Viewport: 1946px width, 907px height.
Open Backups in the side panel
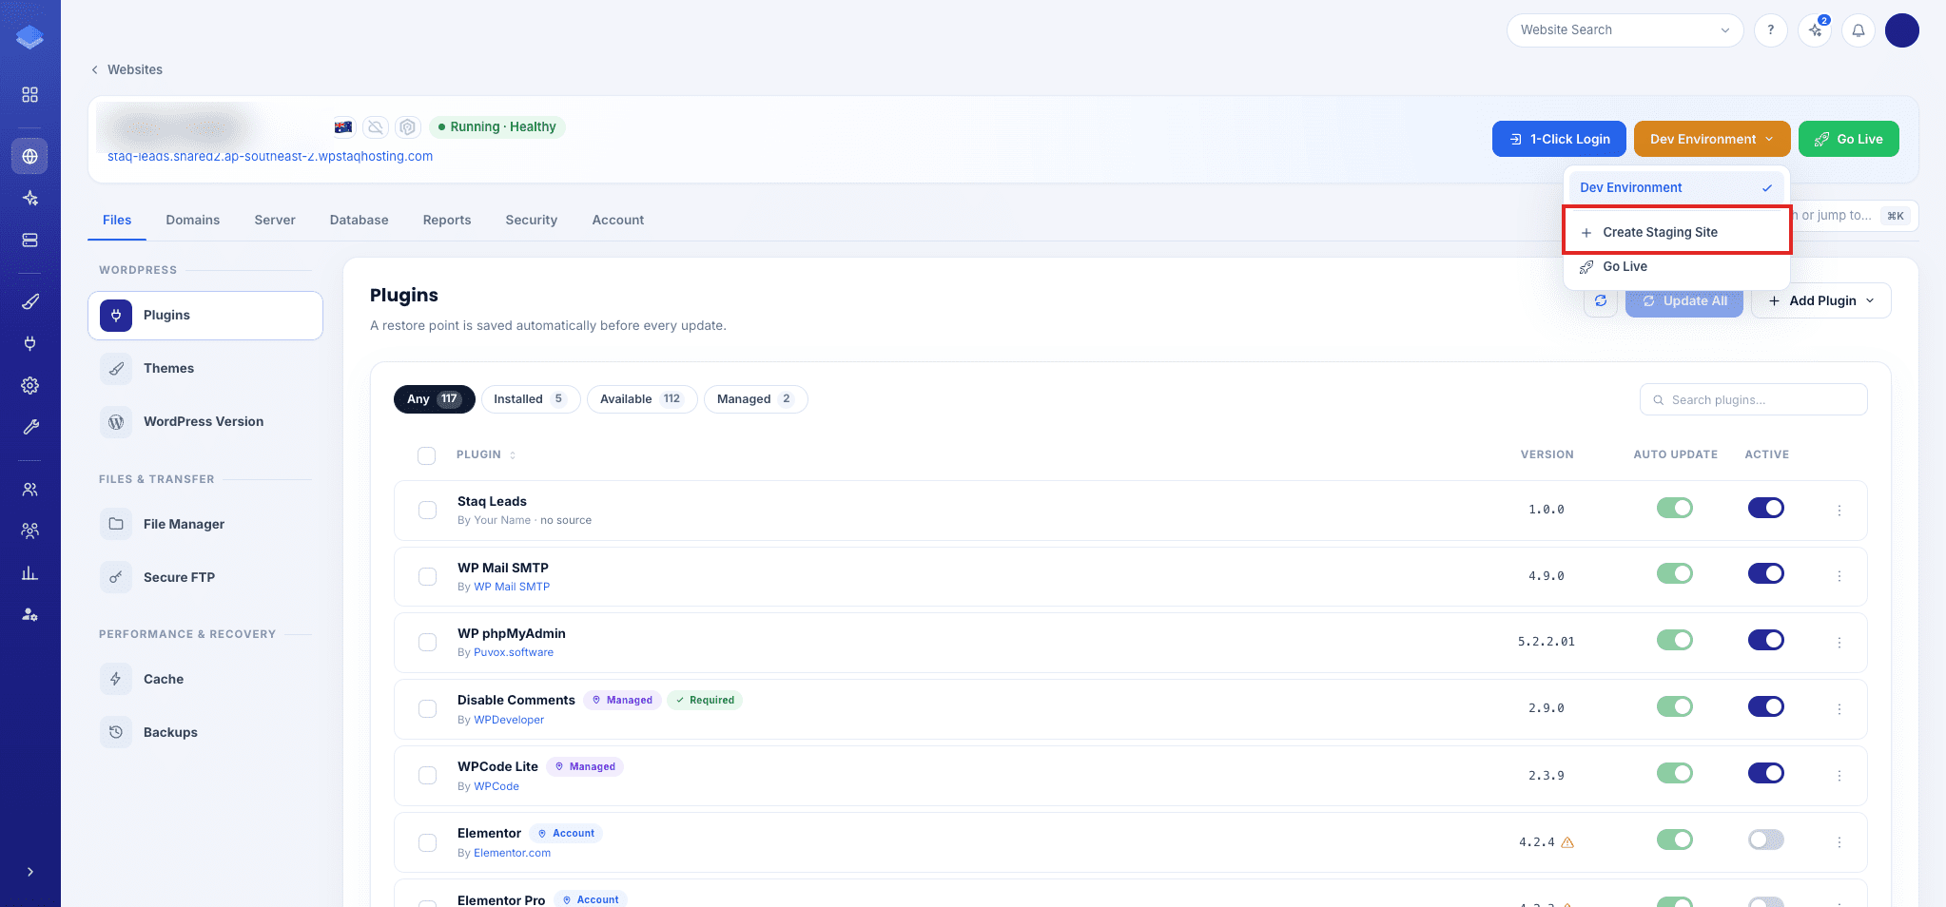pyautogui.click(x=205, y=732)
